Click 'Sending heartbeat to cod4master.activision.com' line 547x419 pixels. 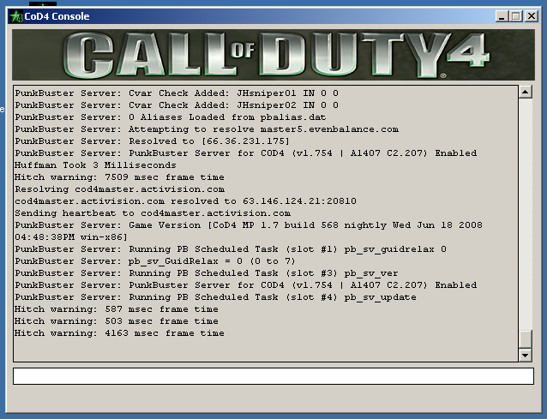coord(153,213)
